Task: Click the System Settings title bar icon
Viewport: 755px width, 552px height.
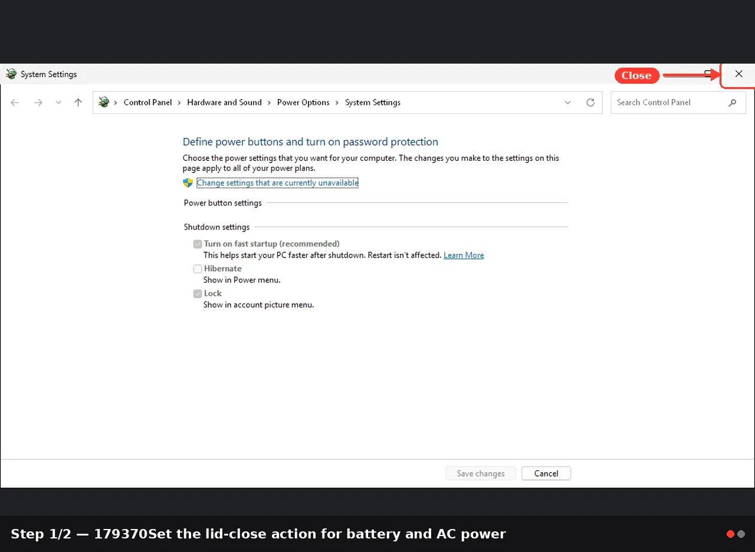Action: point(11,74)
